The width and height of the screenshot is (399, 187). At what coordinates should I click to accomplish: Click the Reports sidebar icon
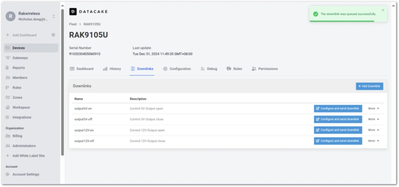pos(8,68)
